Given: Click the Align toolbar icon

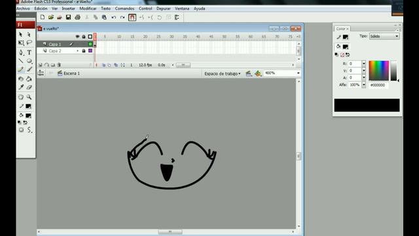Looking at the screenshot, I should 177,18.
